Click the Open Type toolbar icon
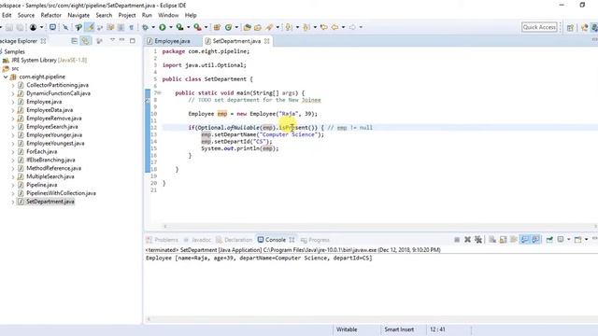 247,27
